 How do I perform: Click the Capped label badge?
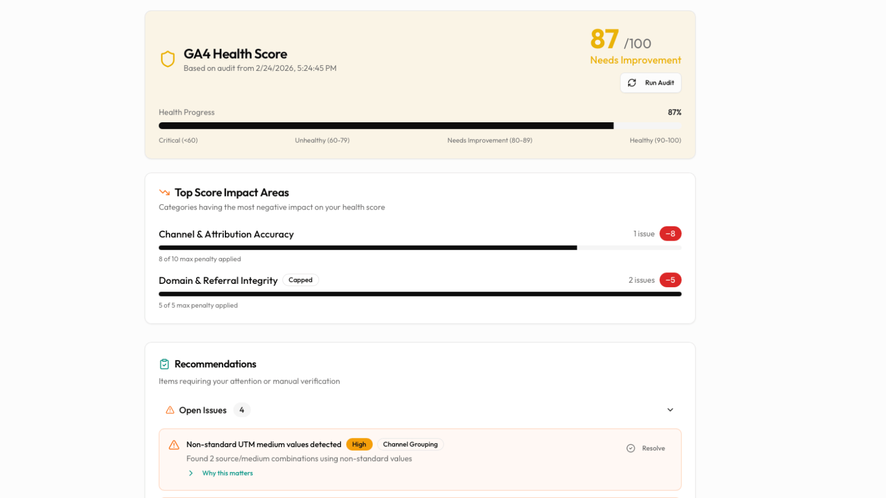coord(301,280)
